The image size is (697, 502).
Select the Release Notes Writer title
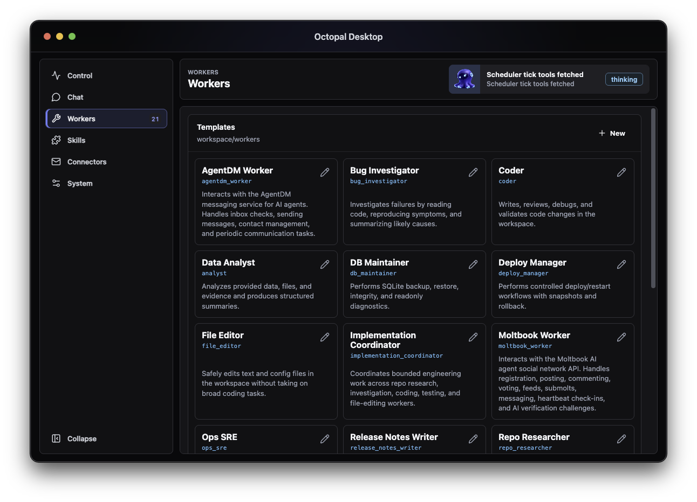click(394, 437)
